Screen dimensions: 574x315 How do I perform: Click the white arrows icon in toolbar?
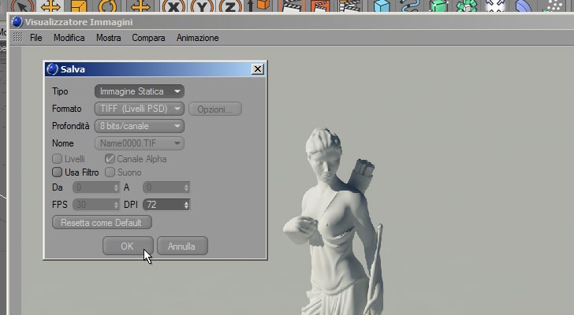click(x=495, y=6)
